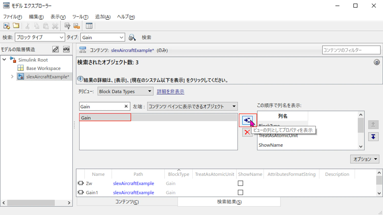Click the round collapse search results icon

[x=377, y=62]
